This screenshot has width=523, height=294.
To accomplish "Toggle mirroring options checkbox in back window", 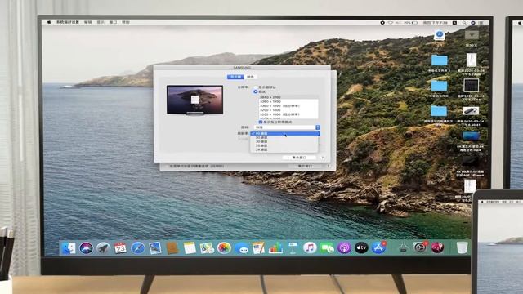I will coord(167,166).
